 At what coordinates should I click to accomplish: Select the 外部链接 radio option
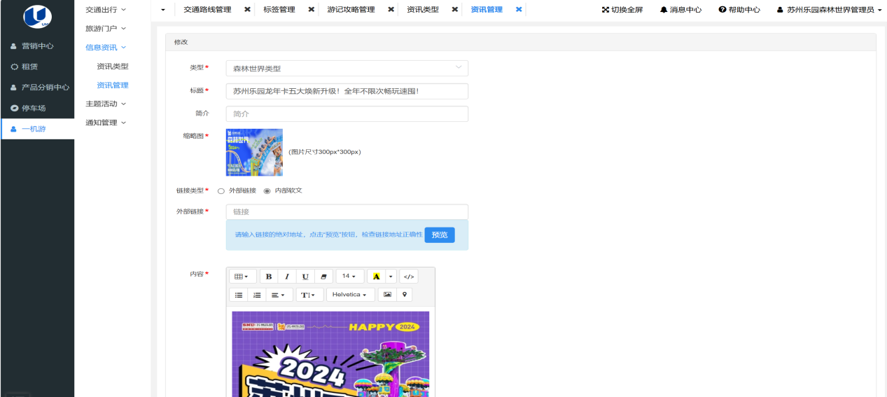221,190
